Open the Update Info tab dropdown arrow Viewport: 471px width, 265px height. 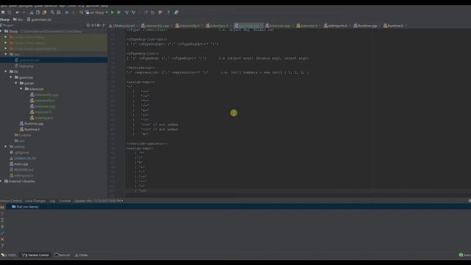pyautogui.click(x=122, y=201)
